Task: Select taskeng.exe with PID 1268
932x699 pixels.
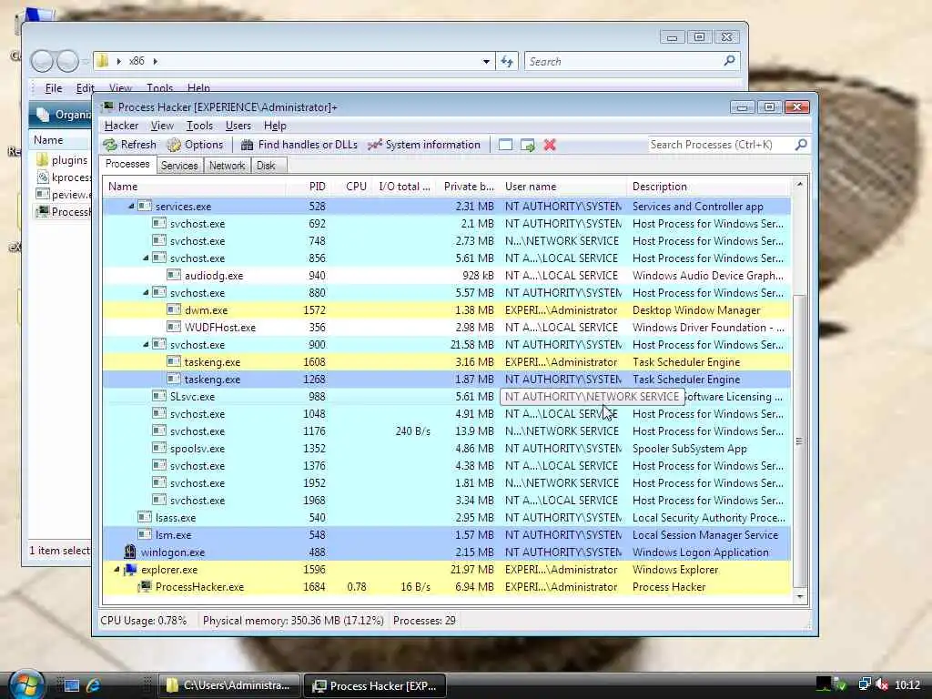Action: coord(447,379)
